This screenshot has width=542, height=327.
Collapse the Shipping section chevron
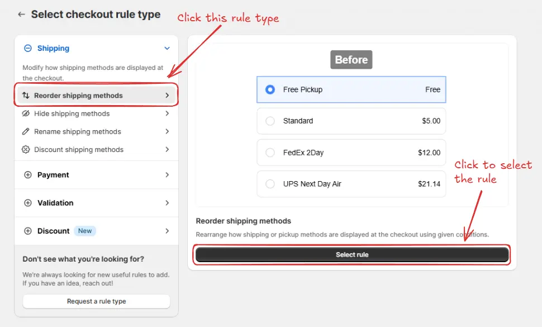[167, 48]
